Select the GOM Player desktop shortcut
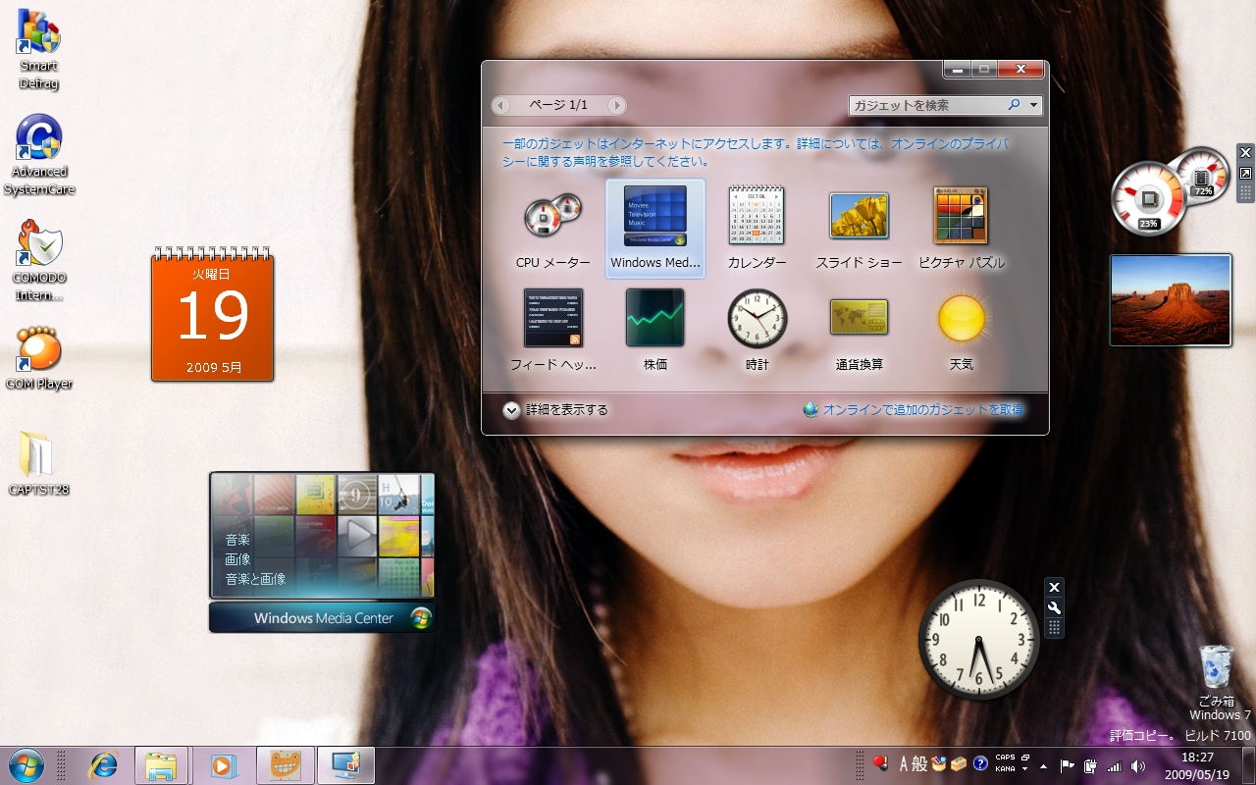 39,358
